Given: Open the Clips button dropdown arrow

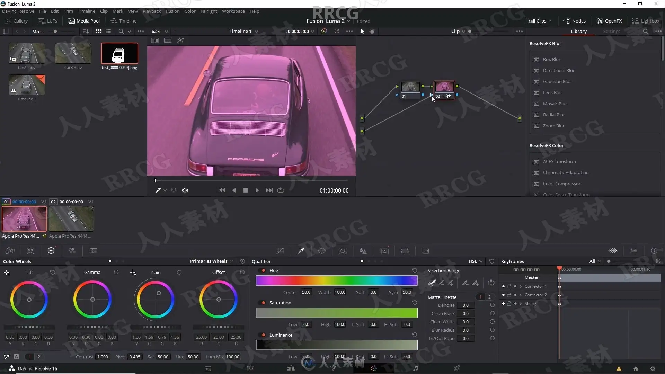Looking at the screenshot, I should tap(550, 21).
